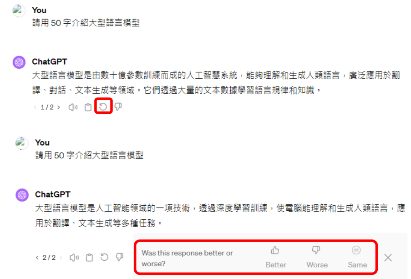Go to next response from 1/2
The width and height of the screenshot is (411, 279).
pos(59,107)
